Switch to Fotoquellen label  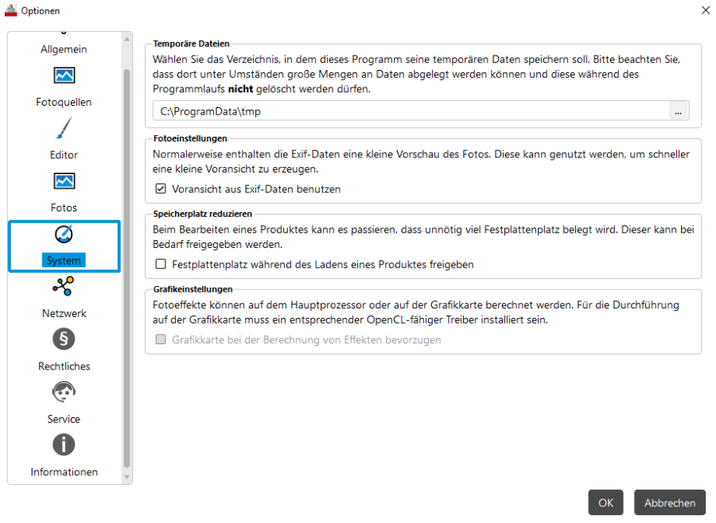point(64,103)
